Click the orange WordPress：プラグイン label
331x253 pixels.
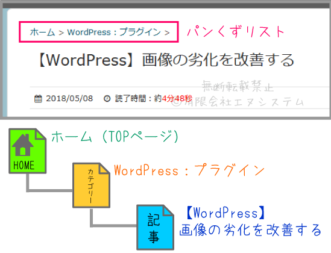coord(189,170)
